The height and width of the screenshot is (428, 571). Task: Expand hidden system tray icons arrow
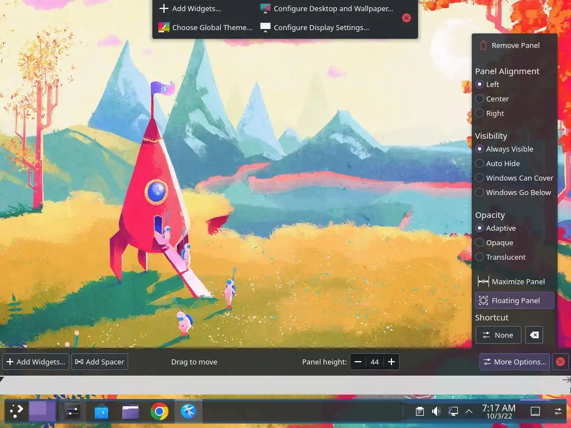pos(469,411)
